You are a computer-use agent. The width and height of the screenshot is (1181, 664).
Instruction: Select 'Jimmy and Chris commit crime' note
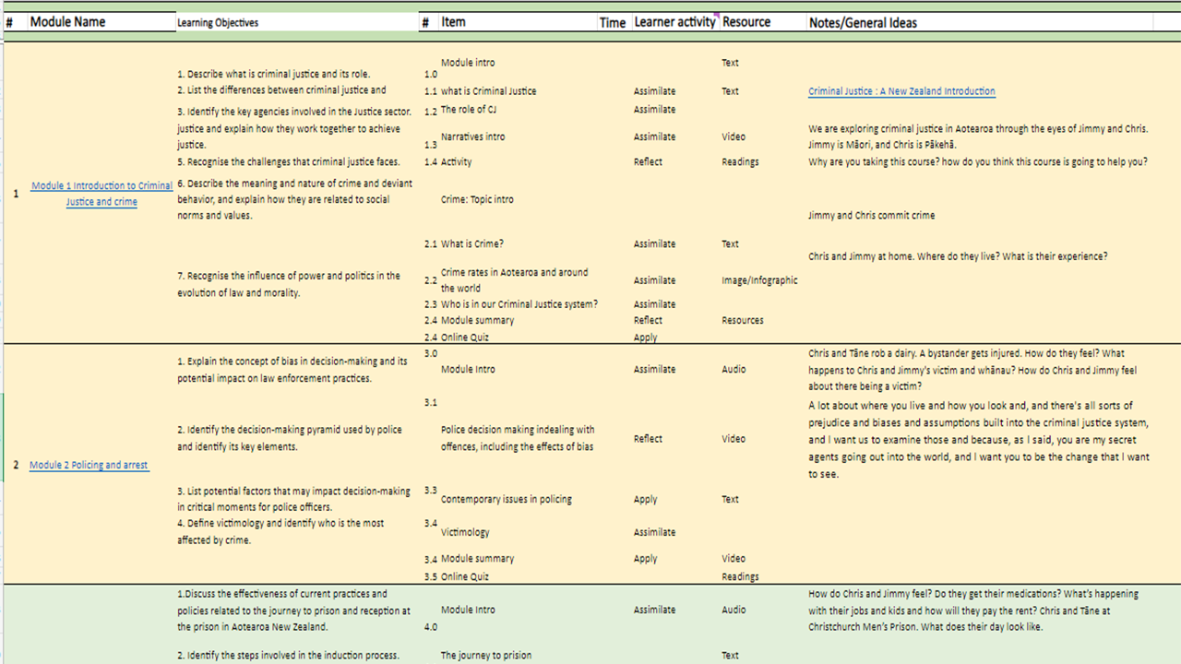871,216
